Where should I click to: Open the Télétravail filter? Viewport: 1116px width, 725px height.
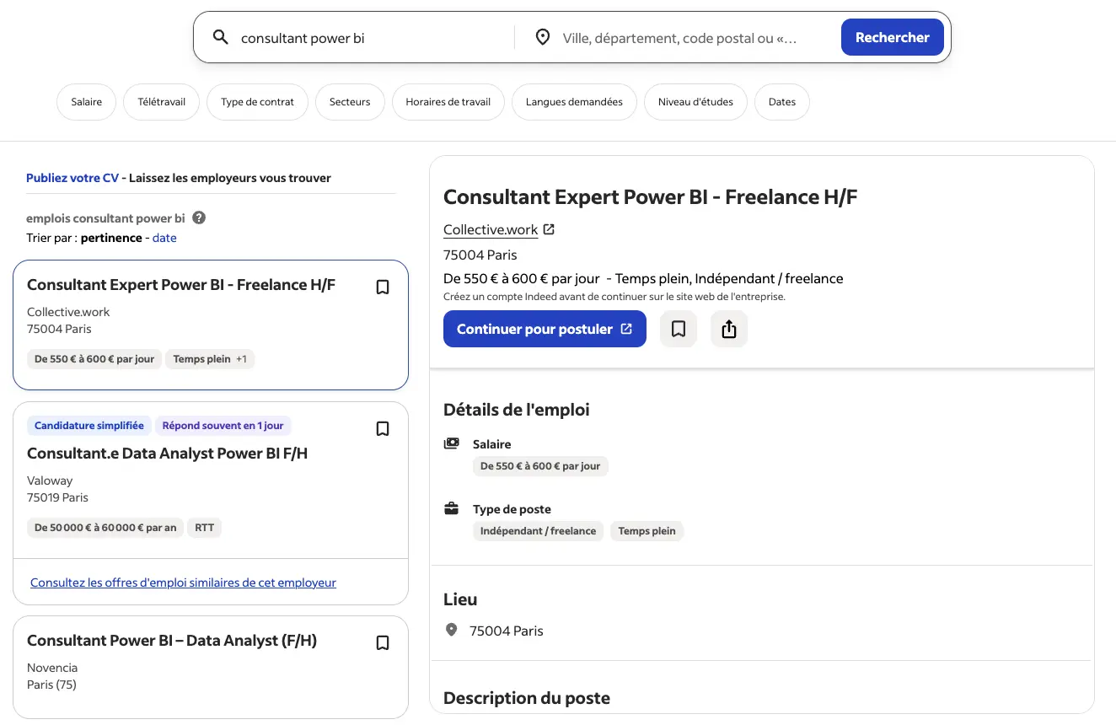[161, 102]
